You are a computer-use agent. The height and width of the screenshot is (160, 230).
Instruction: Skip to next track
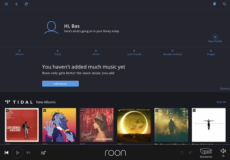[28, 153]
